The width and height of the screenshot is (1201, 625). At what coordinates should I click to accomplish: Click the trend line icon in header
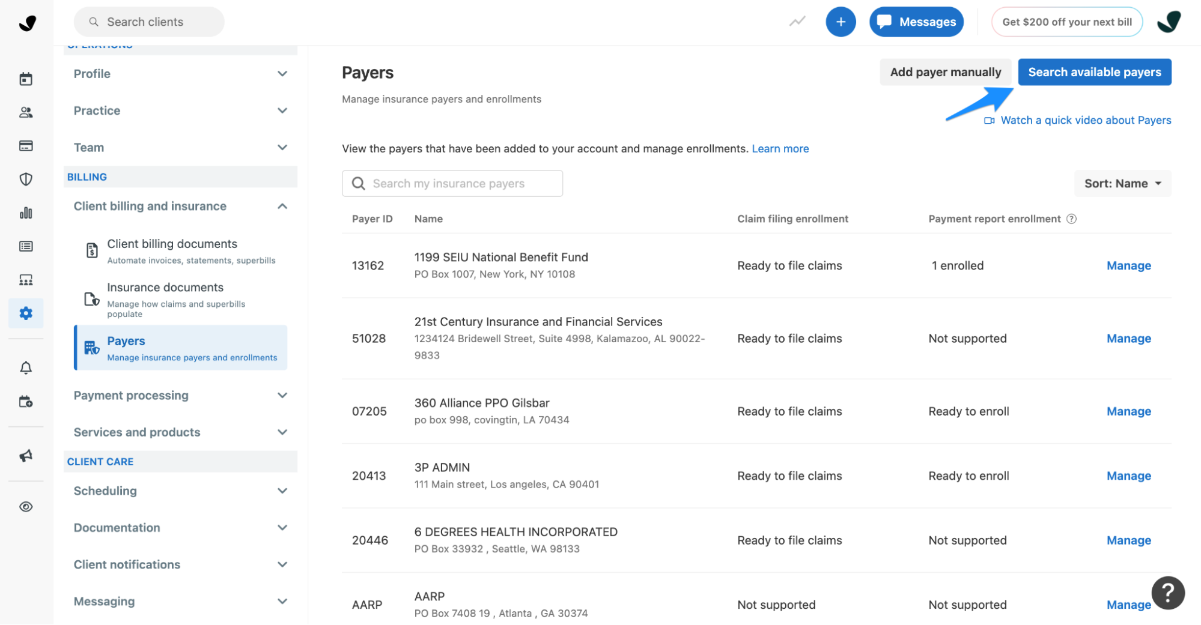coord(797,22)
